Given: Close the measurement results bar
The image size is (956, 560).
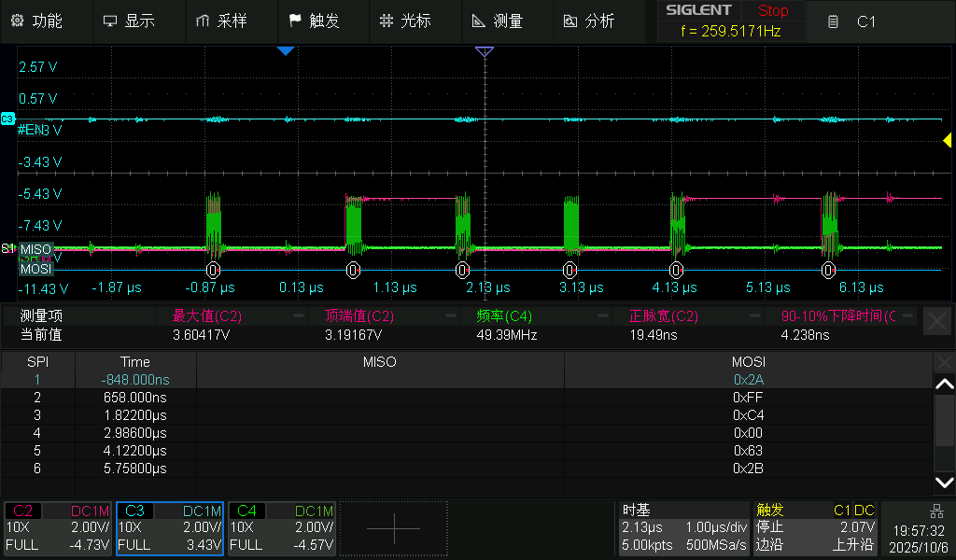Looking at the screenshot, I should tap(937, 322).
